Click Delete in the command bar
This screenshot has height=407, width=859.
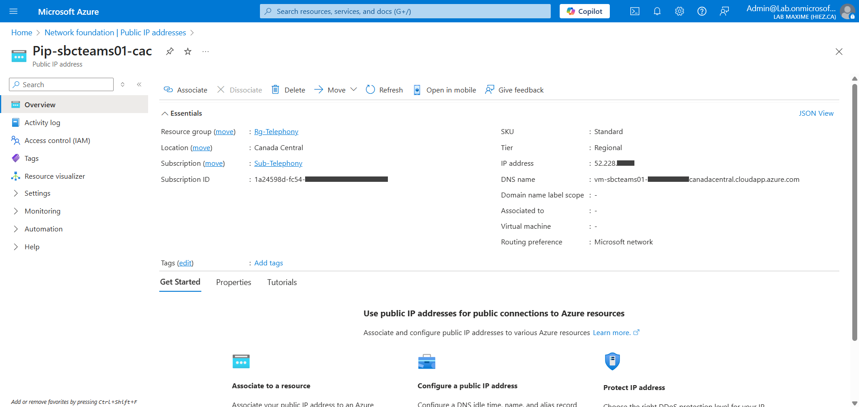click(x=289, y=90)
